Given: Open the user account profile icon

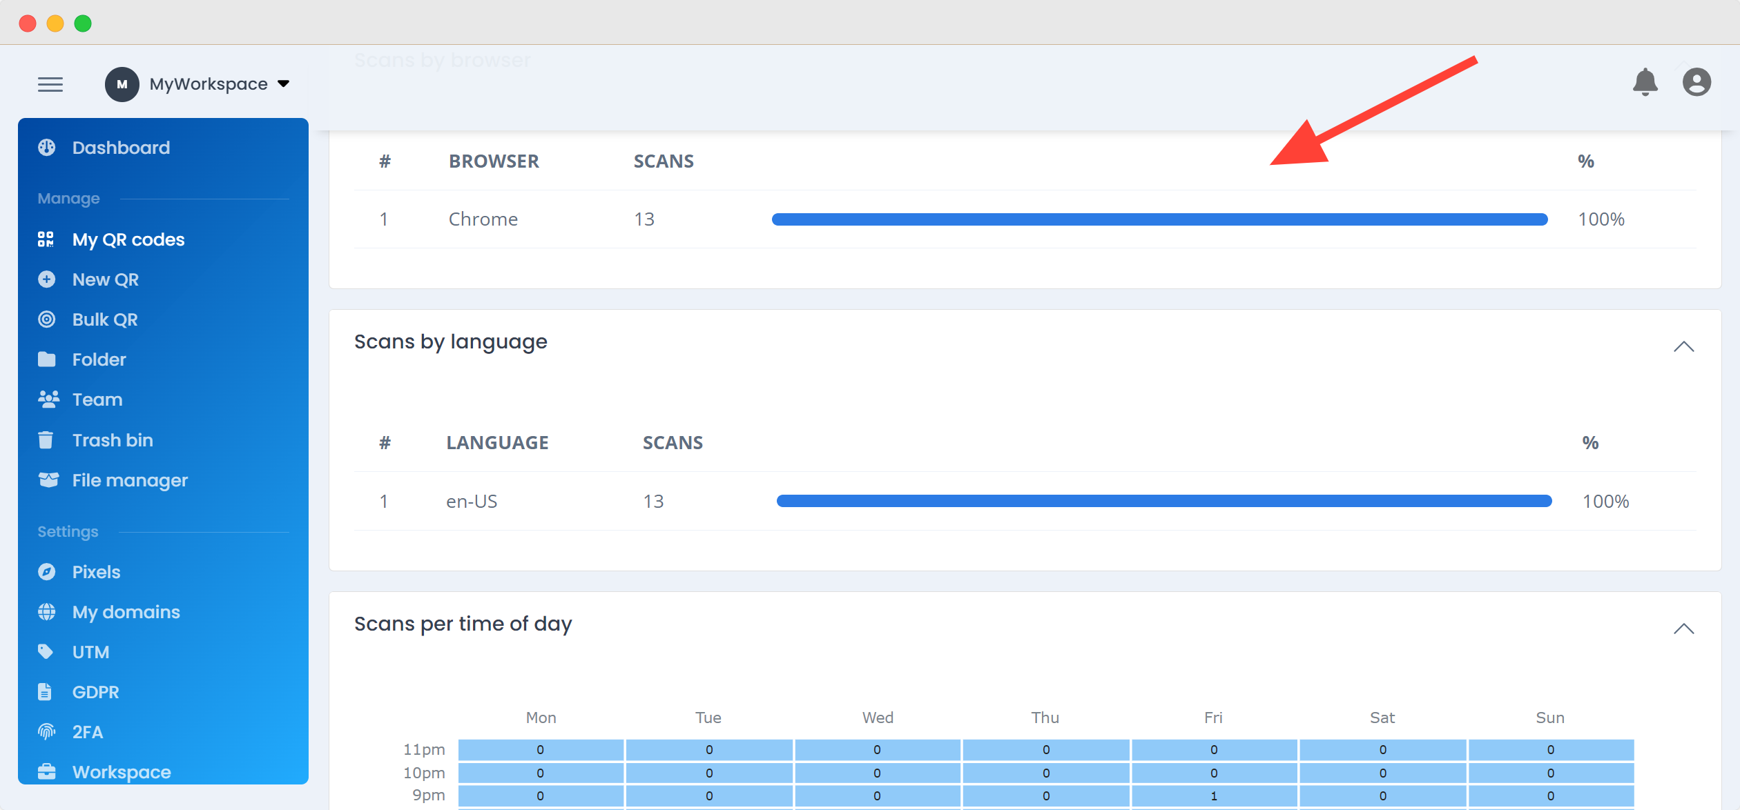Looking at the screenshot, I should [1696, 82].
